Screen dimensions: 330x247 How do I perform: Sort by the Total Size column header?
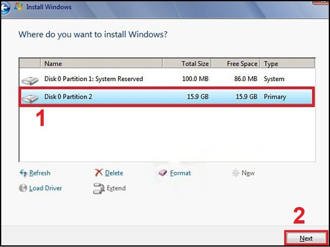[x=187, y=63]
